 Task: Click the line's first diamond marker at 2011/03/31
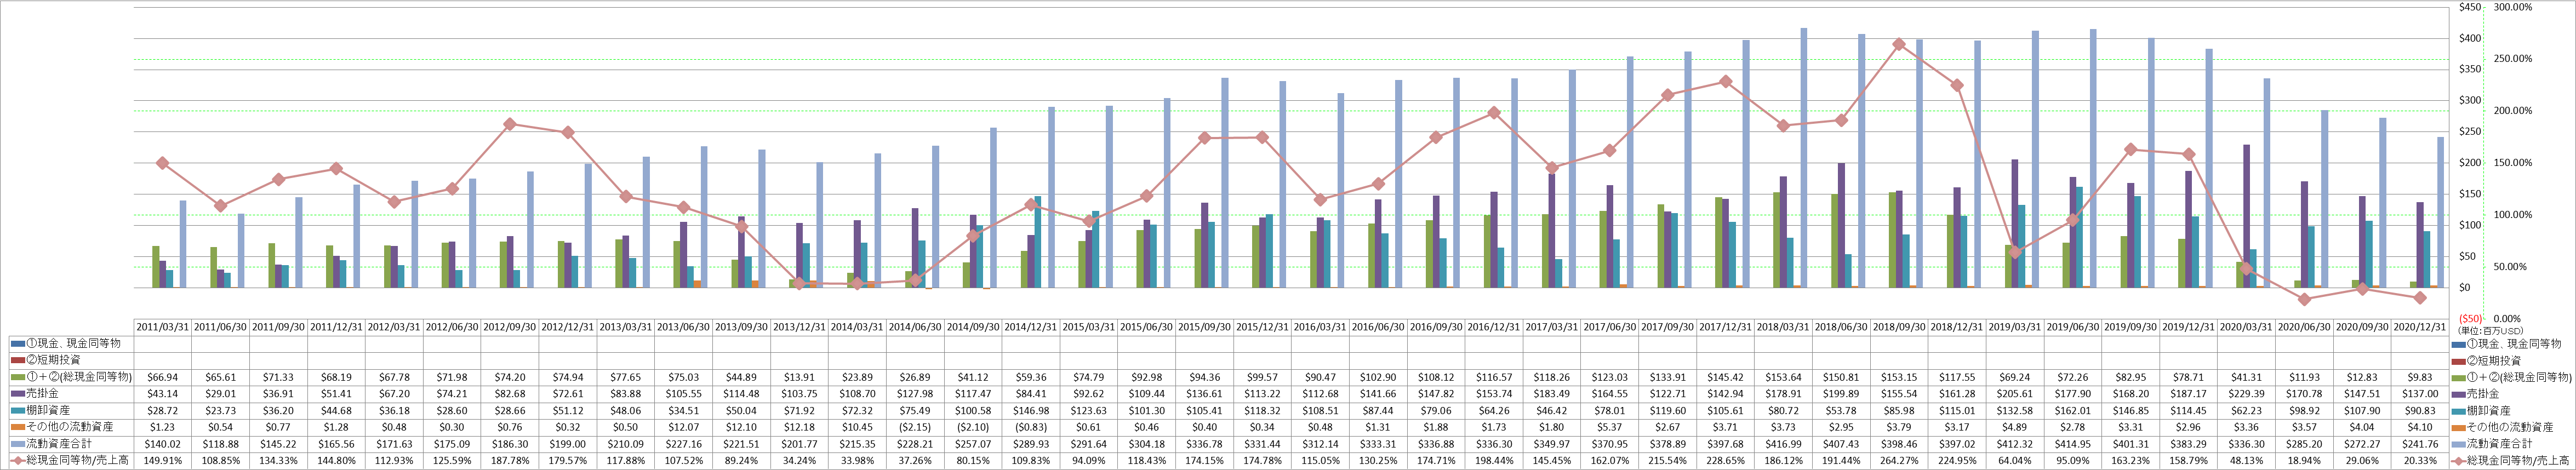click(162, 163)
